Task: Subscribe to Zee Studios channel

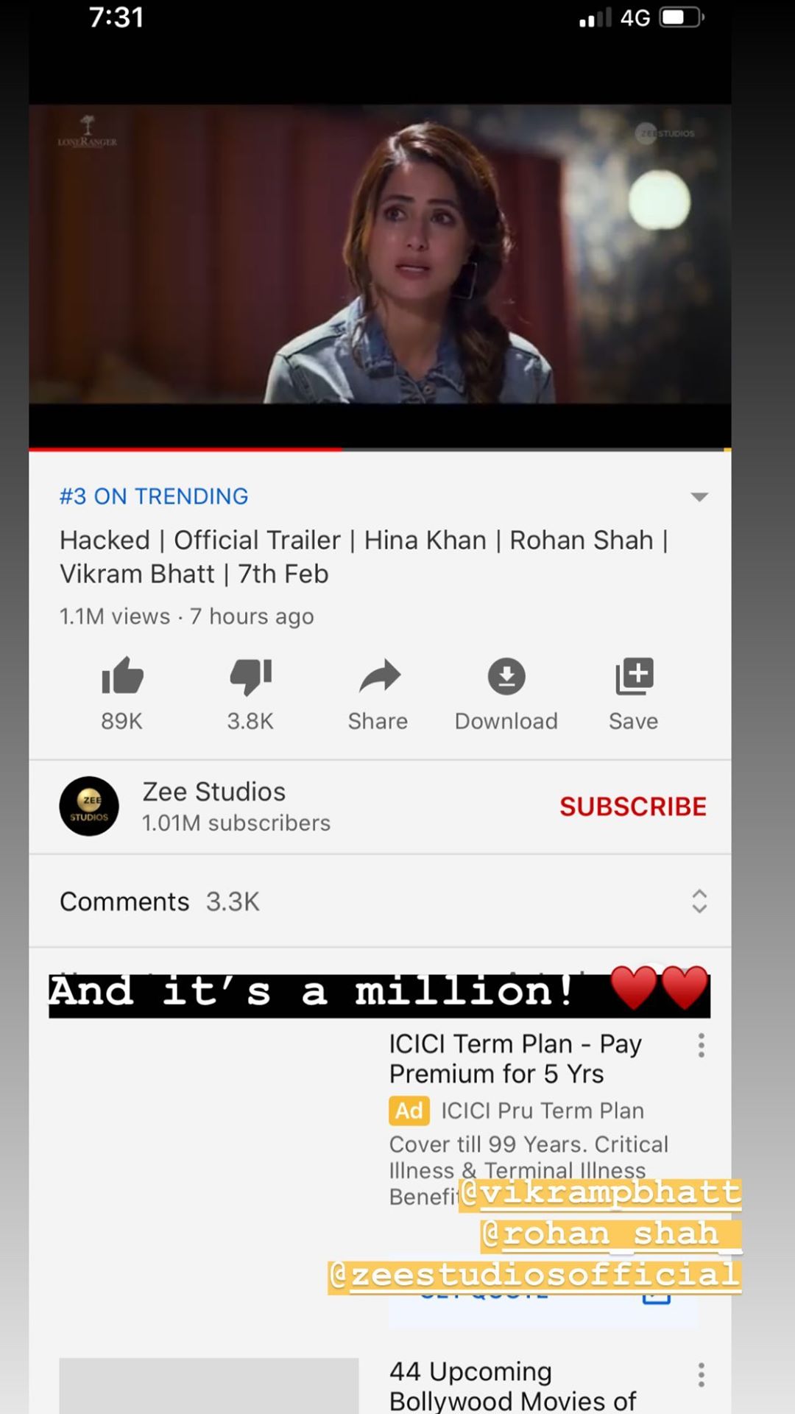Action: click(633, 806)
